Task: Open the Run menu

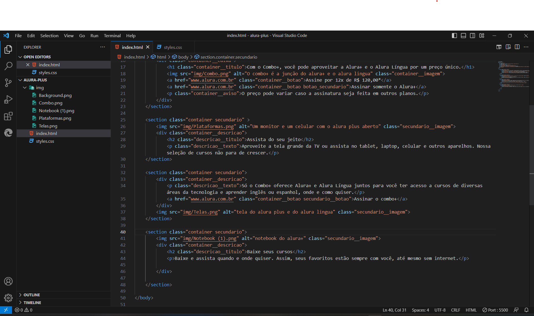Action: (94, 36)
